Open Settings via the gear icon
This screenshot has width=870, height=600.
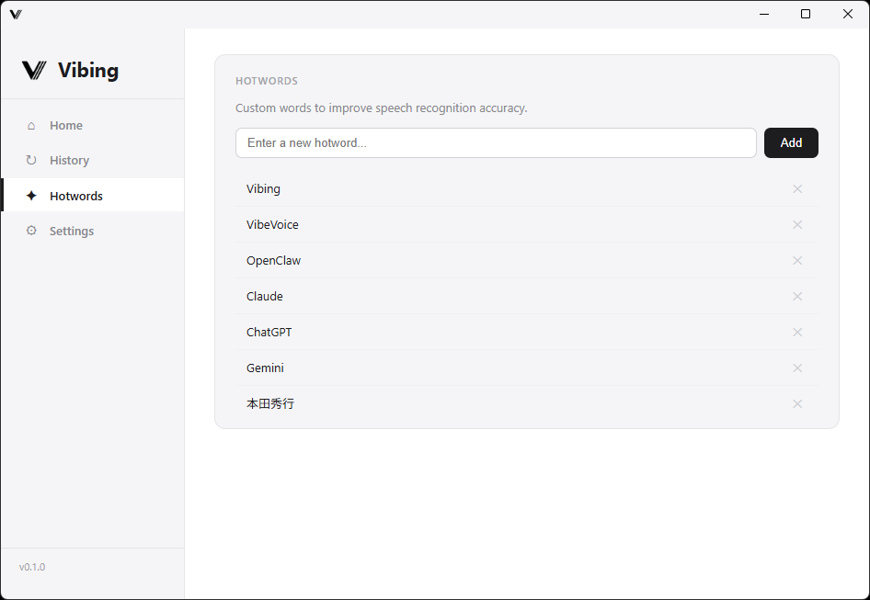[x=33, y=231]
